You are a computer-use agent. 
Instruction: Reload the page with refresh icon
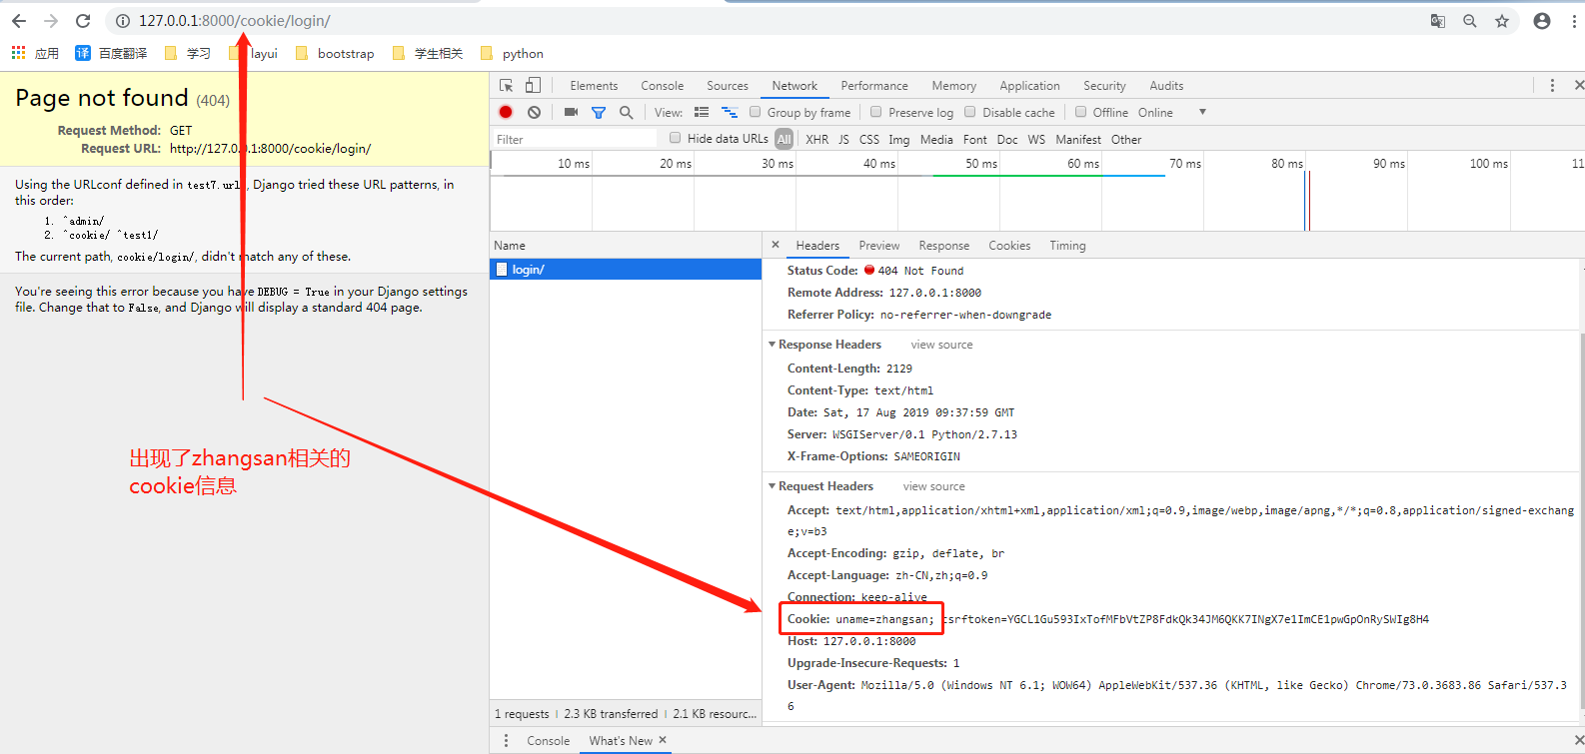pos(83,21)
